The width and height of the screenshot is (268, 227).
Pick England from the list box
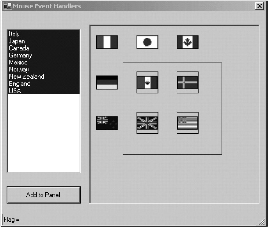pyautogui.click(x=20, y=84)
